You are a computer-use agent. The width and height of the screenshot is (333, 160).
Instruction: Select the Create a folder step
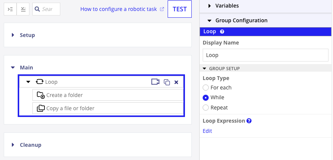click(108, 95)
